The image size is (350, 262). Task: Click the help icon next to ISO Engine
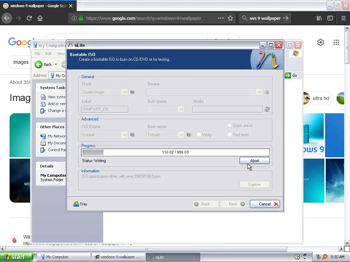pyautogui.click(x=132, y=134)
